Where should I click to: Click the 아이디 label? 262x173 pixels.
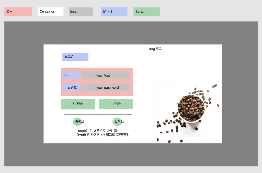[x=71, y=76]
